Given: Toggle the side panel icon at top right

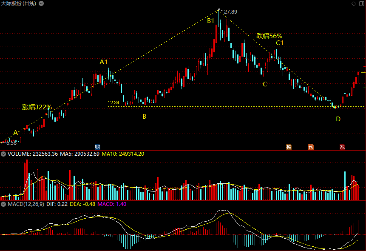Looking at the screenshot, I should pos(361,3).
